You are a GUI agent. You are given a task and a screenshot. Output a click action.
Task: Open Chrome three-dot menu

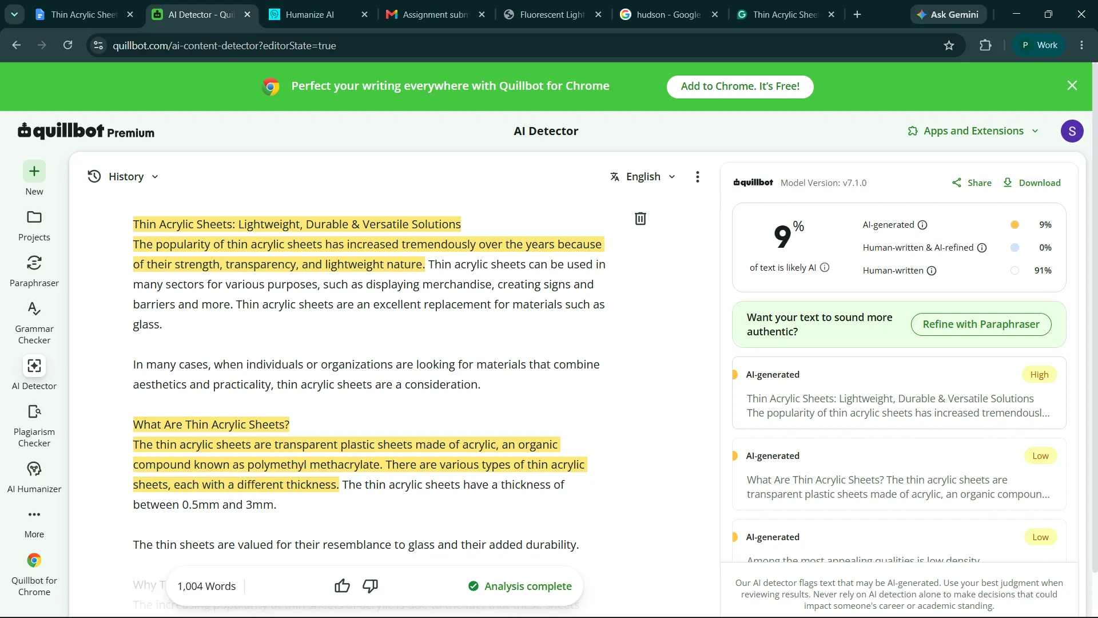1081,45
